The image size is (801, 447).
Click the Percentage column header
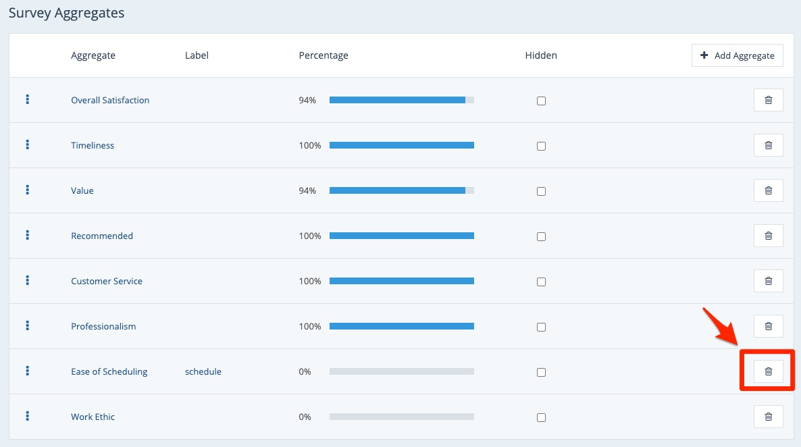(x=324, y=55)
